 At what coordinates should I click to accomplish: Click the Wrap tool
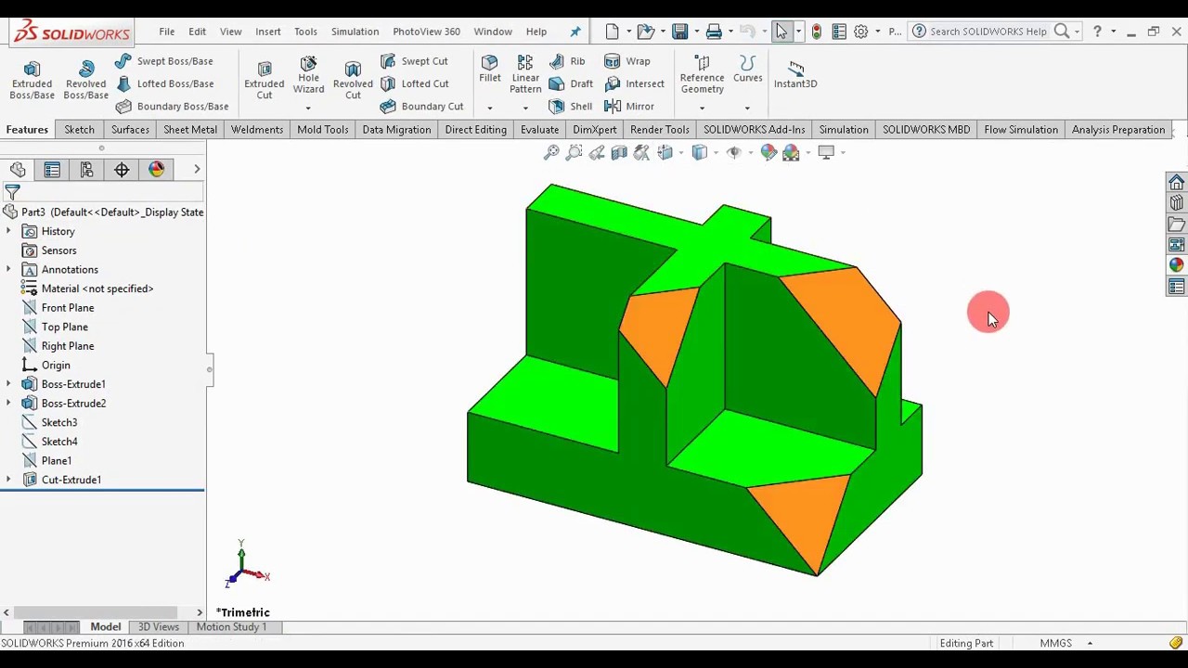tap(627, 61)
